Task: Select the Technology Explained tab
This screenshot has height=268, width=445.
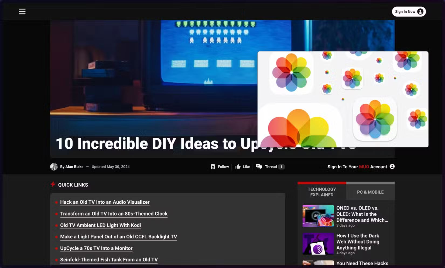Action: [x=321, y=192]
